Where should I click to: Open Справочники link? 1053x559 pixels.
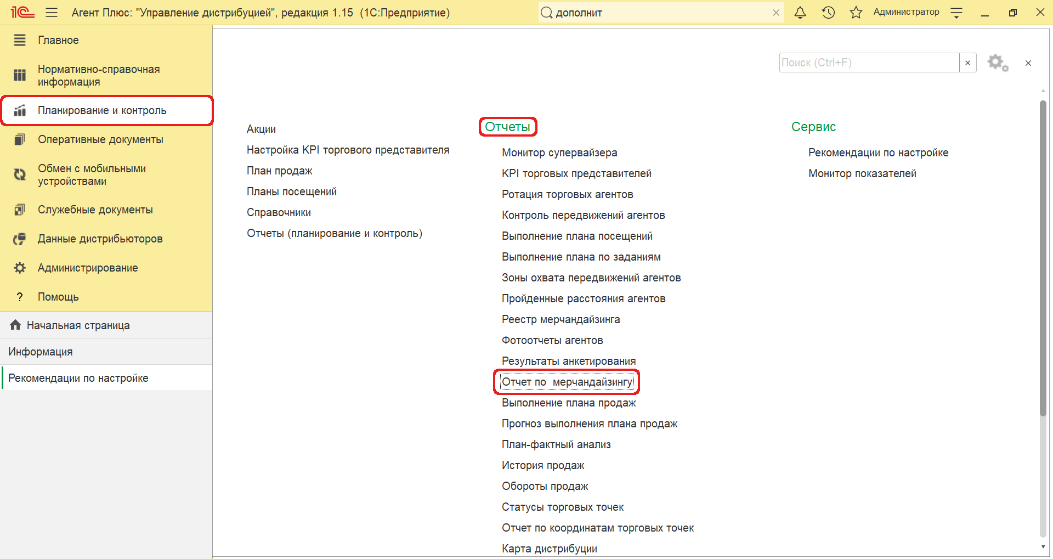pyautogui.click(x=279, y=212)
